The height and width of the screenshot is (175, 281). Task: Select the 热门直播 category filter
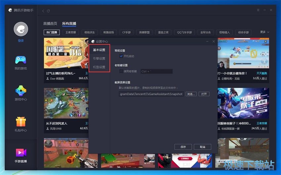pos(52,32)
